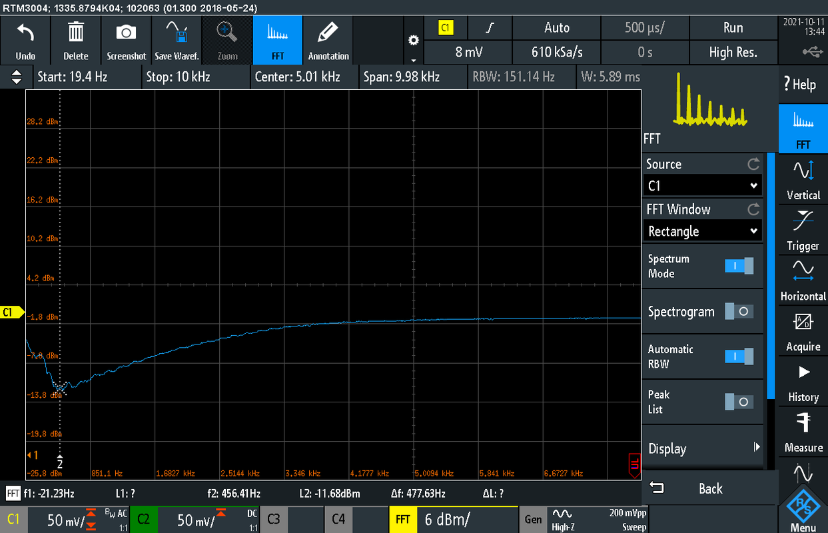Open the Source C1 dropdown

pyautogui.click(x=703, y=186)
